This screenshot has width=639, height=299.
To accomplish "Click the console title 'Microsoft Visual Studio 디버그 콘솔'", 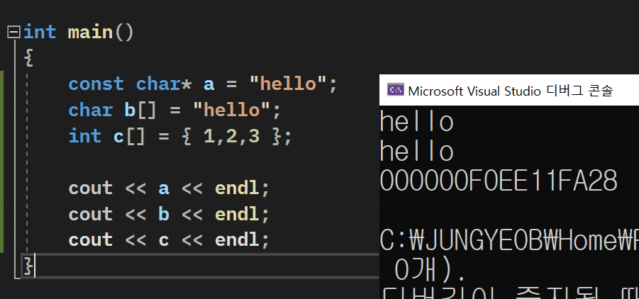I will click(510, 91).
